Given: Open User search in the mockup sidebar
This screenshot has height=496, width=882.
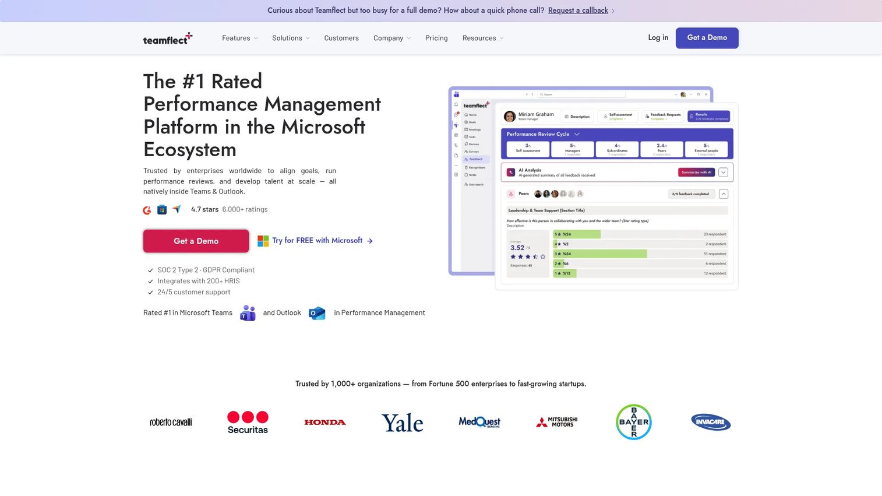Looking at the screenshot, I should (474, 184).
